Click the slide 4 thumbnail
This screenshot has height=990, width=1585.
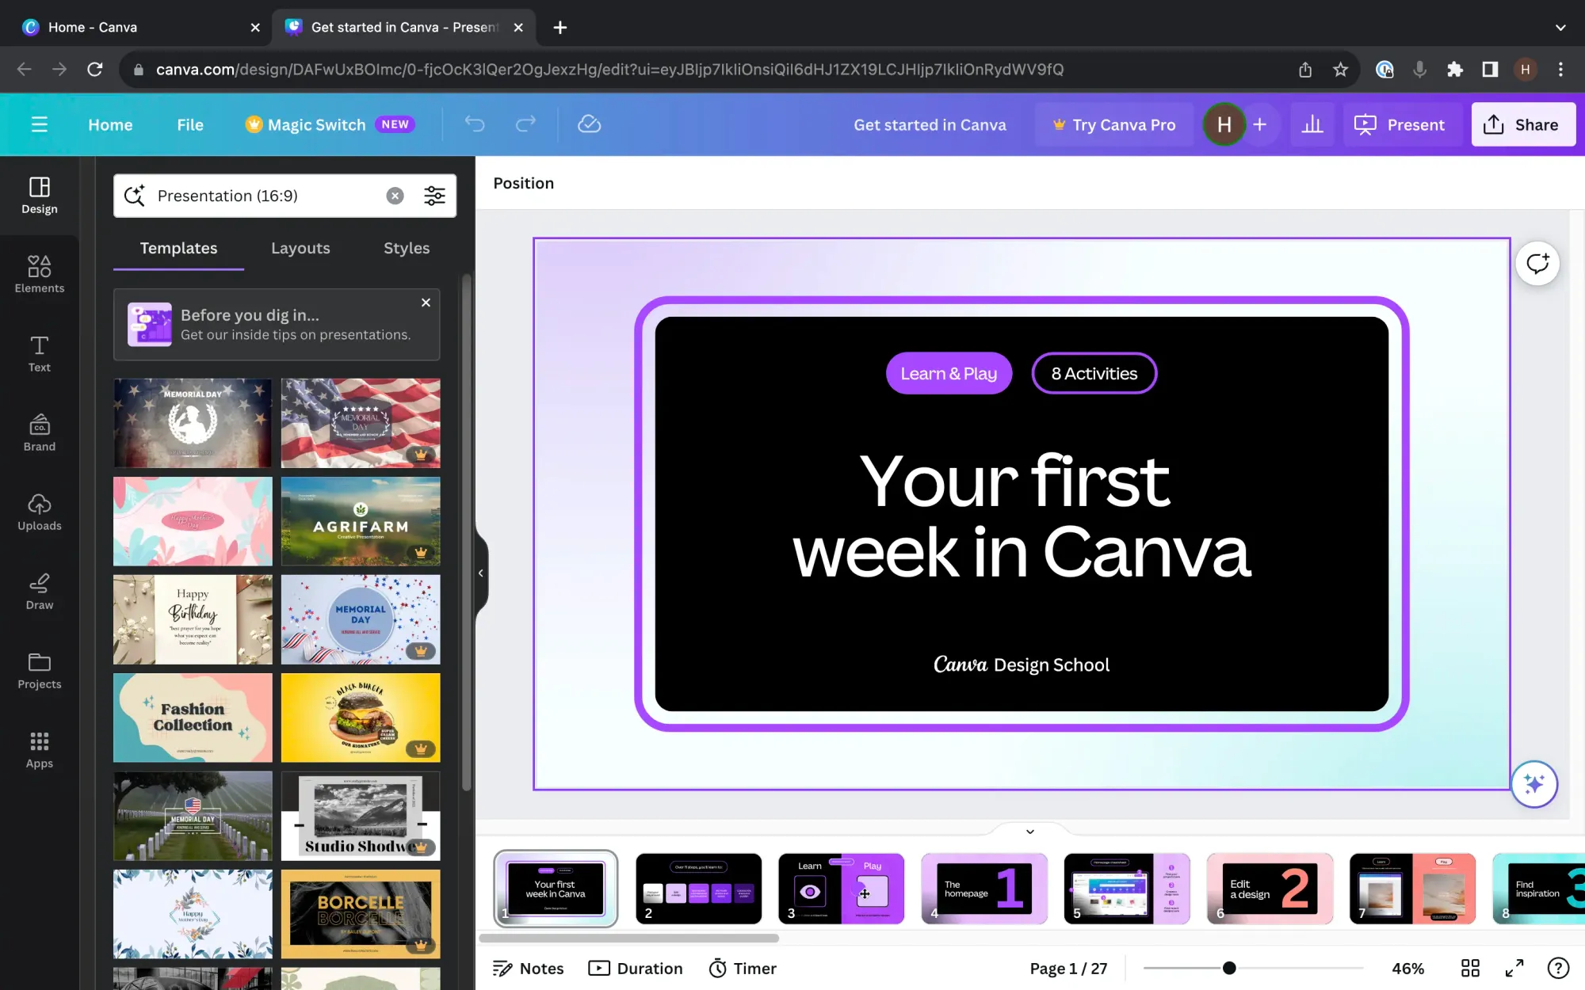(x=983, y=889)
